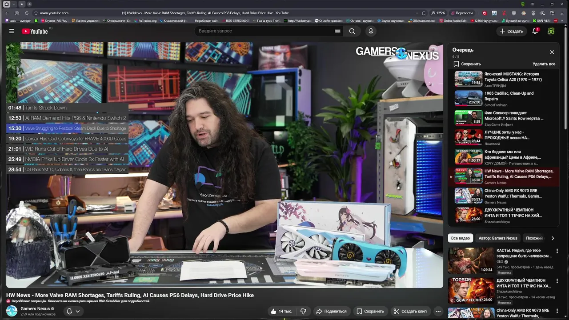Open new browser tab with plus

(29, 4)
